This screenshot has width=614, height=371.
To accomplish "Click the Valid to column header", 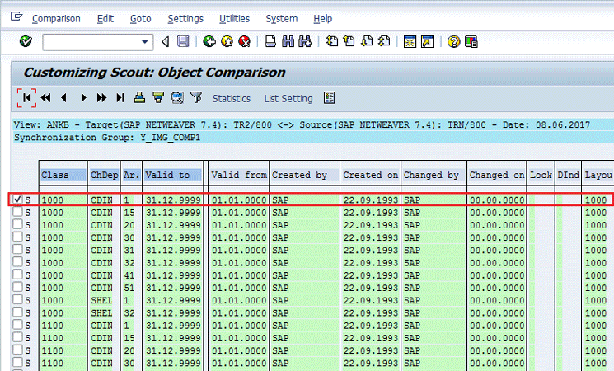I will [x=166, y=175].
